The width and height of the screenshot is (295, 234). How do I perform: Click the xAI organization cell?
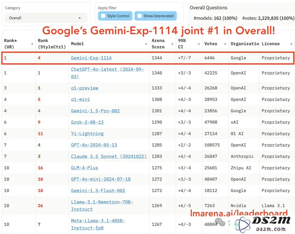coord(234,122)
